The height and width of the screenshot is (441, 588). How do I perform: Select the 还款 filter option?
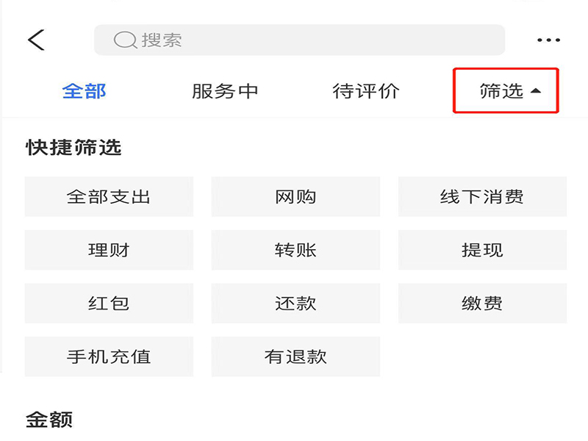[295, 303]
